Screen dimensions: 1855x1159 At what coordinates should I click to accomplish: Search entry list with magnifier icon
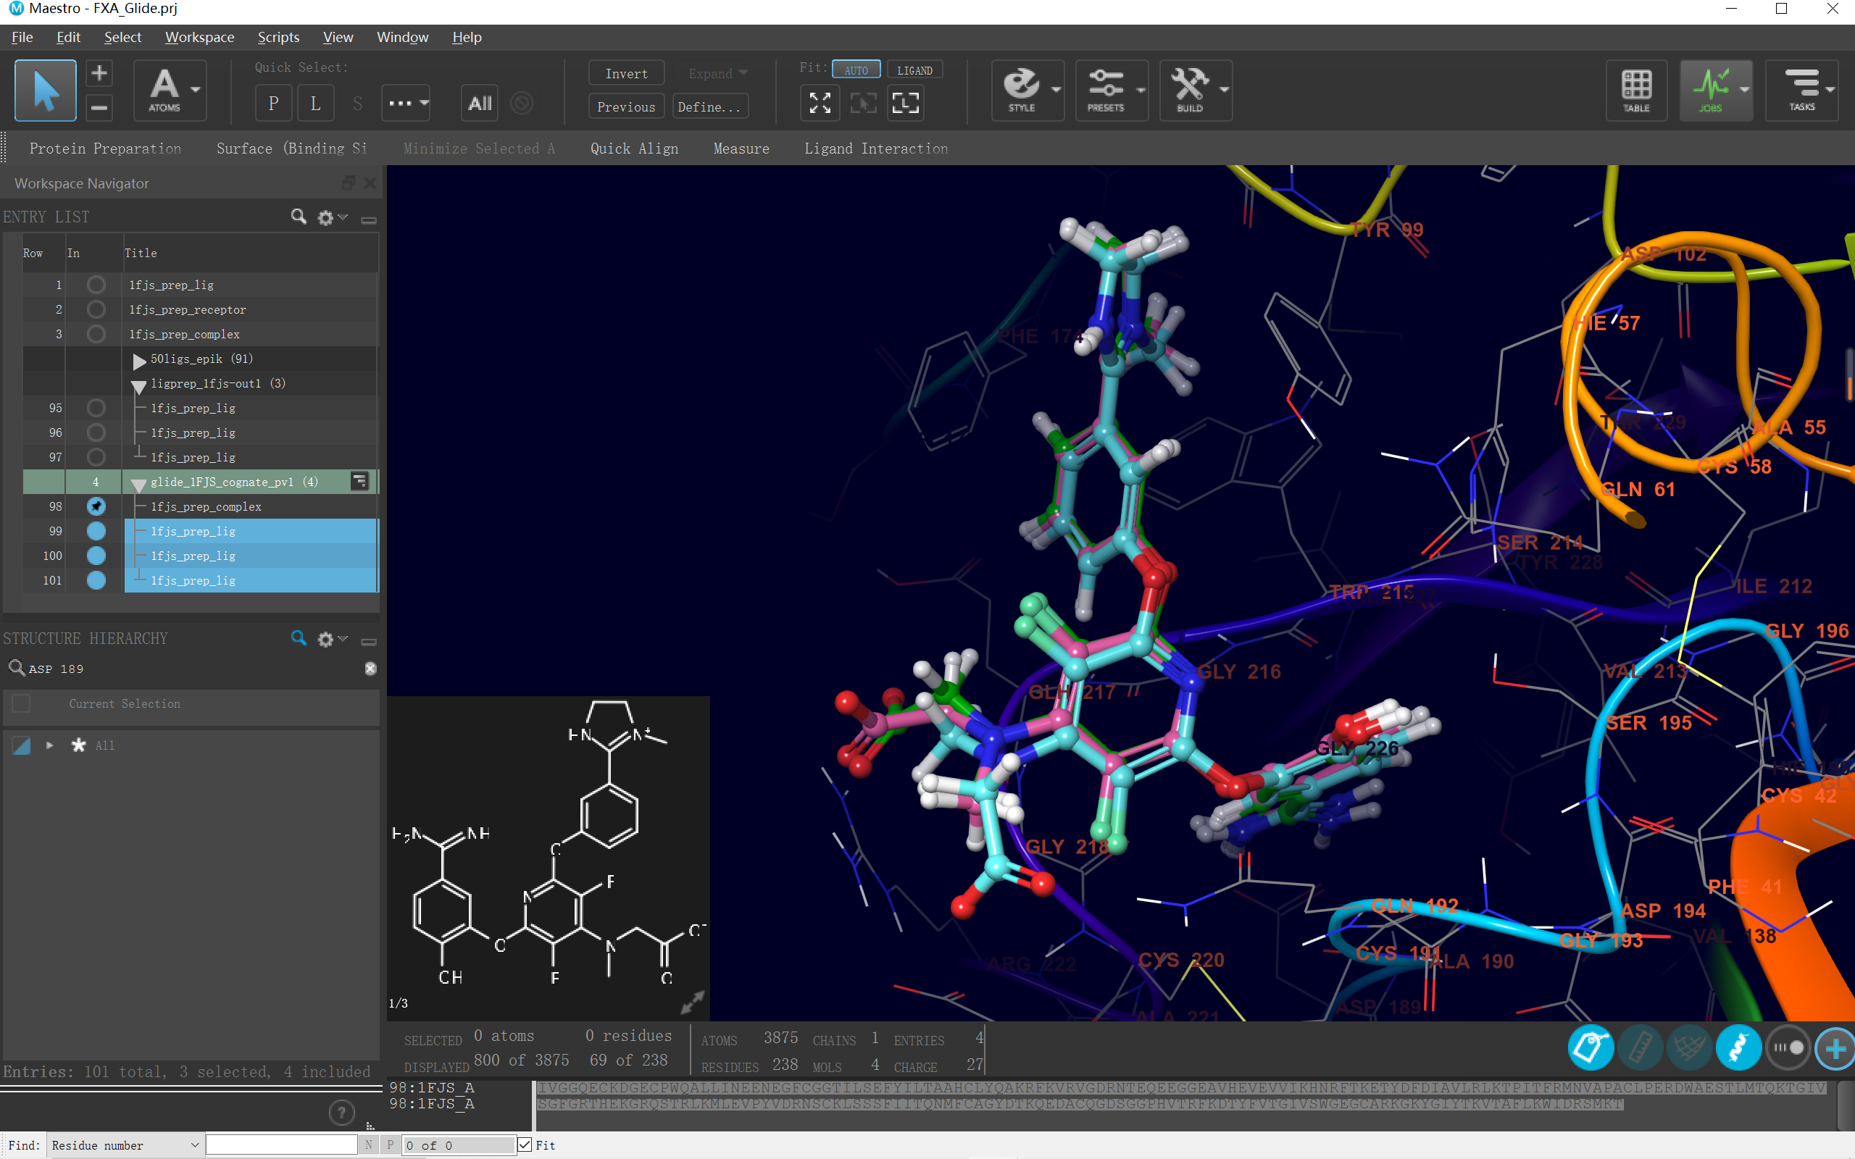[299, 217]
